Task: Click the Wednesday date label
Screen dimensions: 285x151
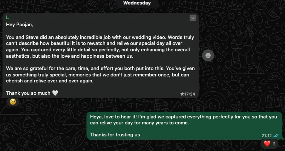Action: click(x=137, y=3)
